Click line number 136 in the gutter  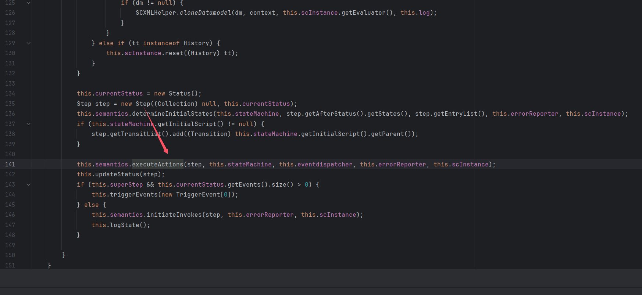[x=10, y=114]
